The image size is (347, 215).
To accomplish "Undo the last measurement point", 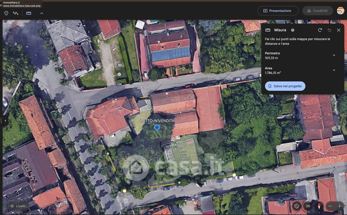I will point(329,30).
